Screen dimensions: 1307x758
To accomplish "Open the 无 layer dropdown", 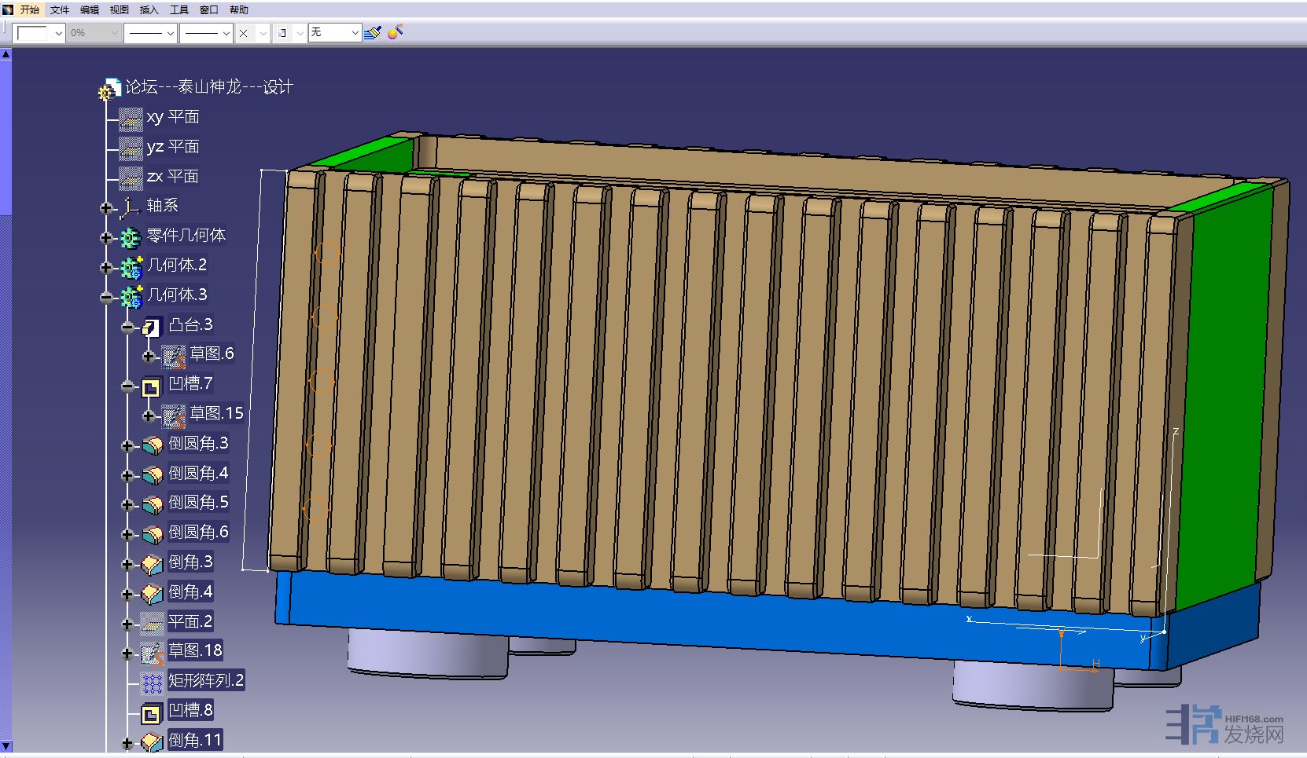I will pos(355,33).
